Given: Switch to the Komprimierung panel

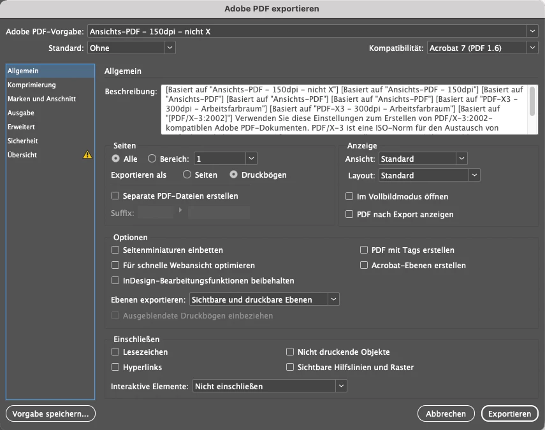Looking at the screenshot, I should pos(50,85).
